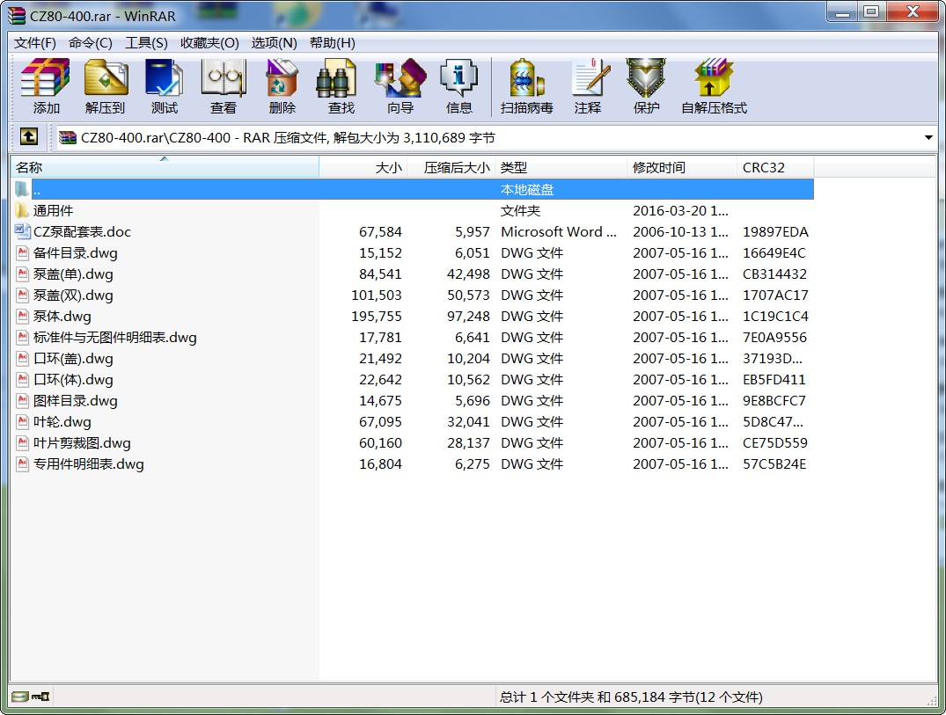946x715 pixels.
Task: Open the Favorites (收藏夹) menu
Action: pos(209,43)
